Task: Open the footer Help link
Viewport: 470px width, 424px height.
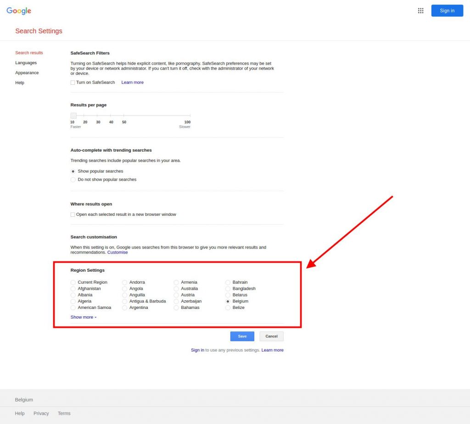Action: [20, 413]
